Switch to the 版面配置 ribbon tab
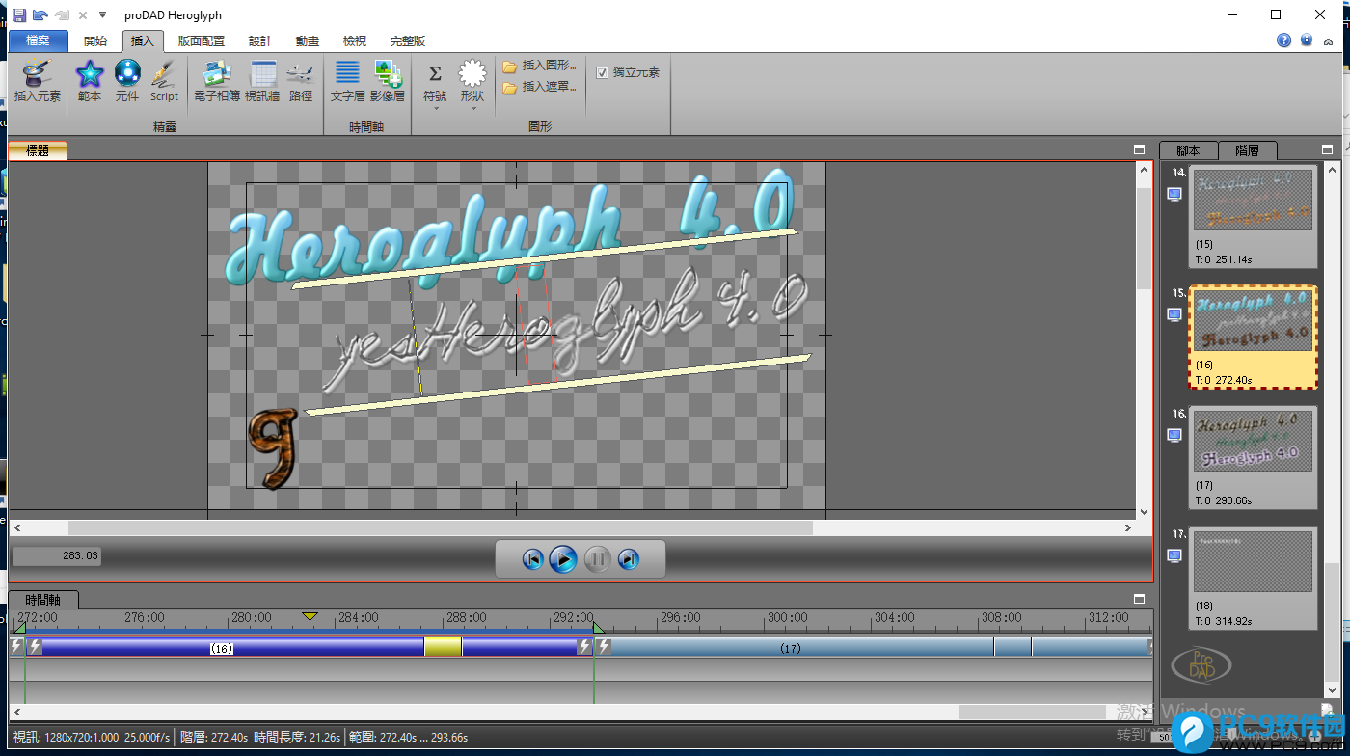 (x=202, y=40)
